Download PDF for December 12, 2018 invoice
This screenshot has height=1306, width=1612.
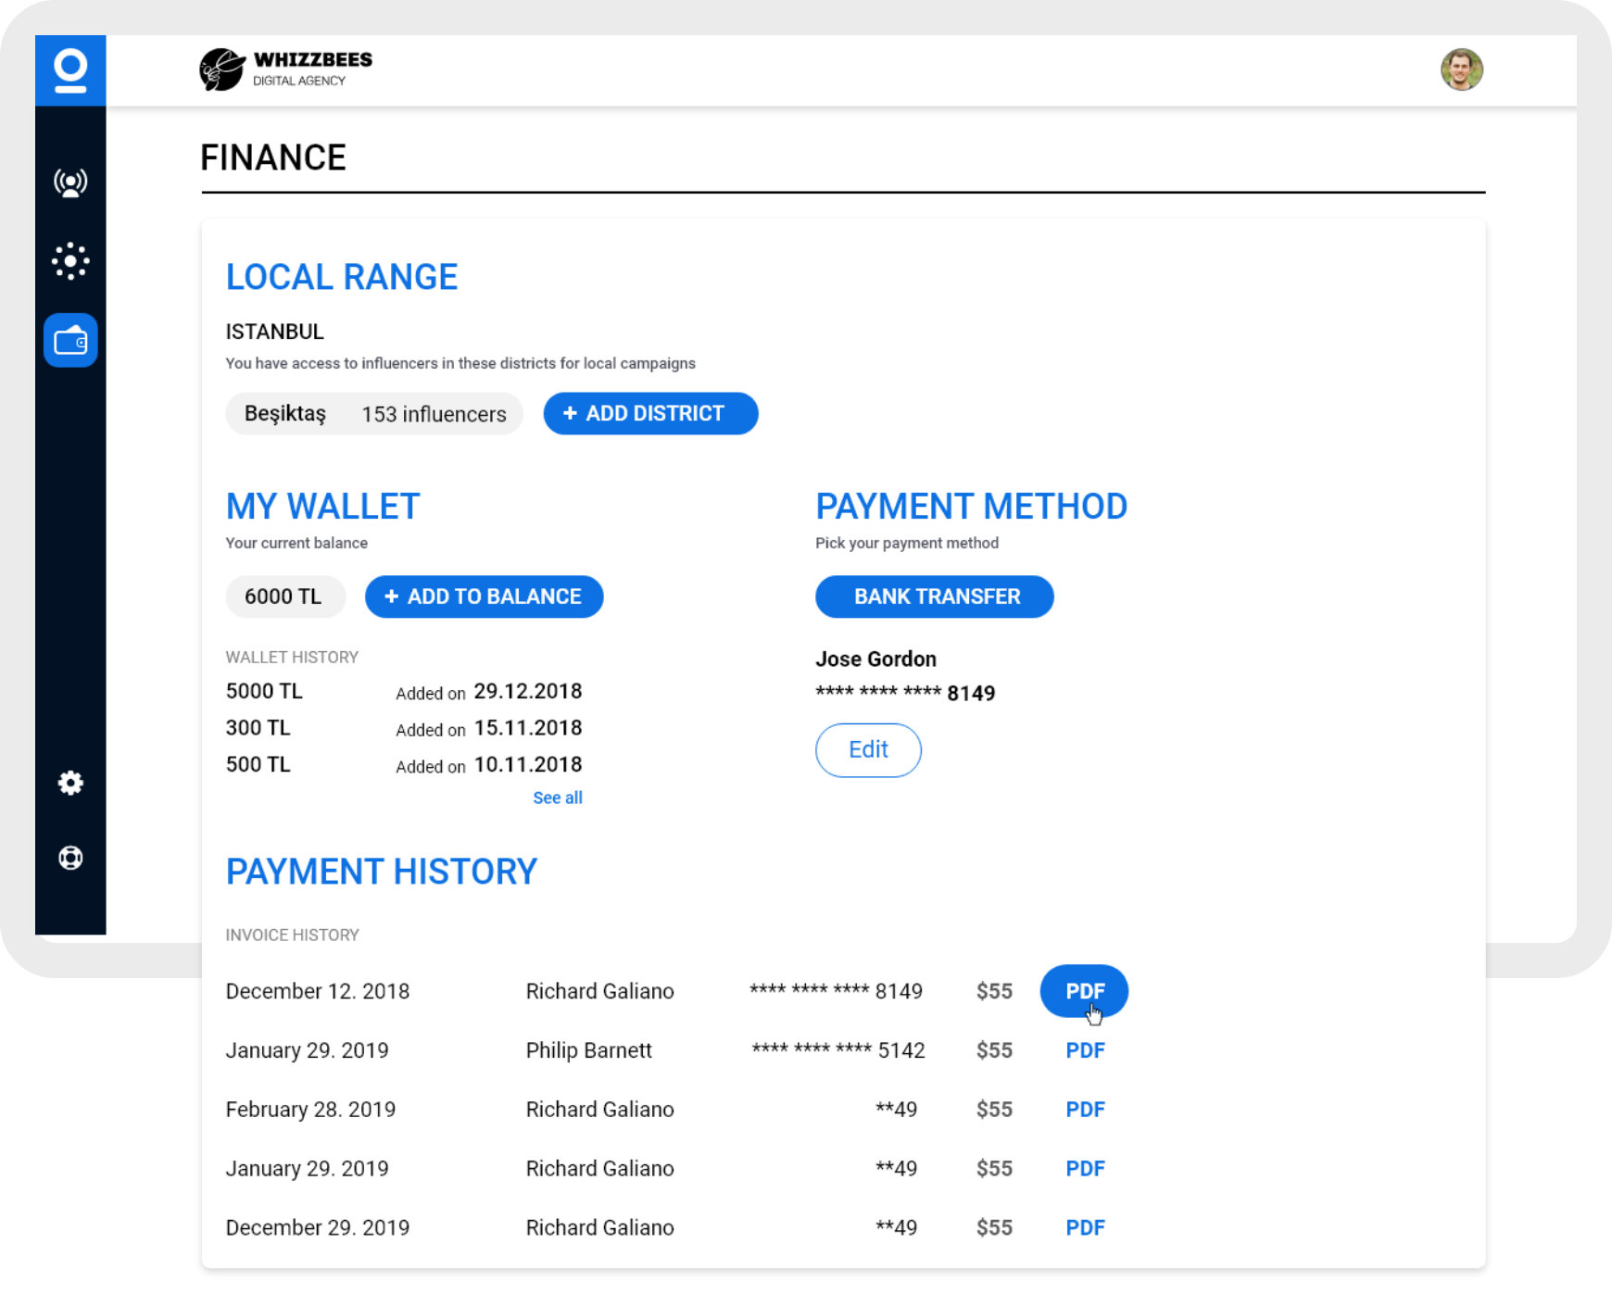point(1084,991)
